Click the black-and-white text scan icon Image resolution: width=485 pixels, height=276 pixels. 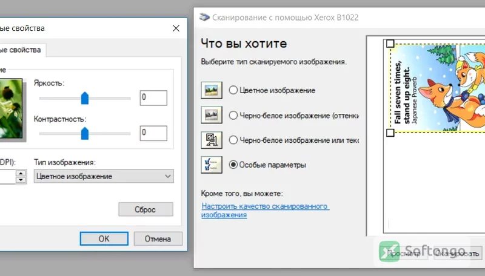point(212,140)
